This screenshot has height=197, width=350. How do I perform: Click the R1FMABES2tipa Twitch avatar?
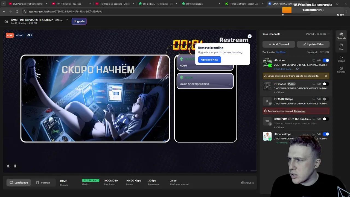pyautogui.click(x=267, y=101)
